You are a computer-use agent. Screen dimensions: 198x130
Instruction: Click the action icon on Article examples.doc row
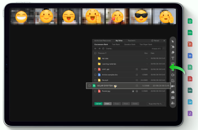[137, 75]
